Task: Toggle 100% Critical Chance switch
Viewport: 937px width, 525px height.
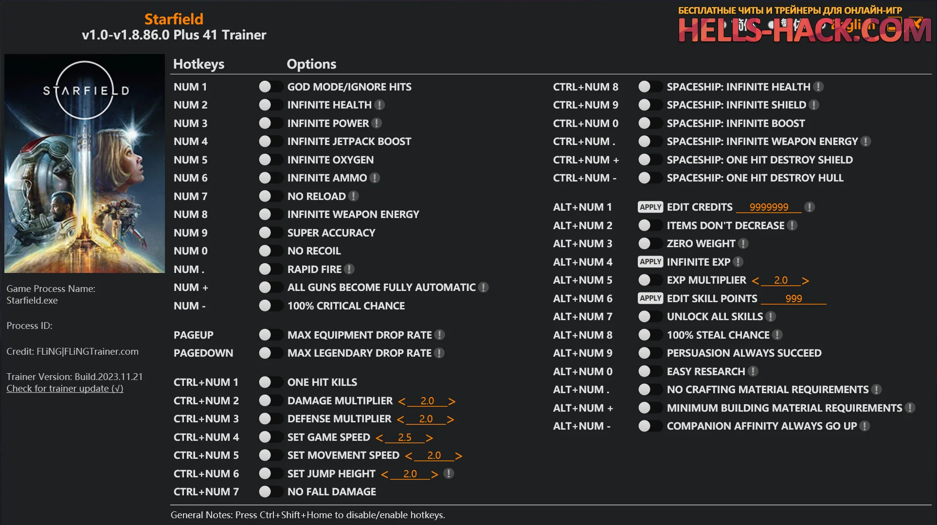Action: [x=270, y=306]
